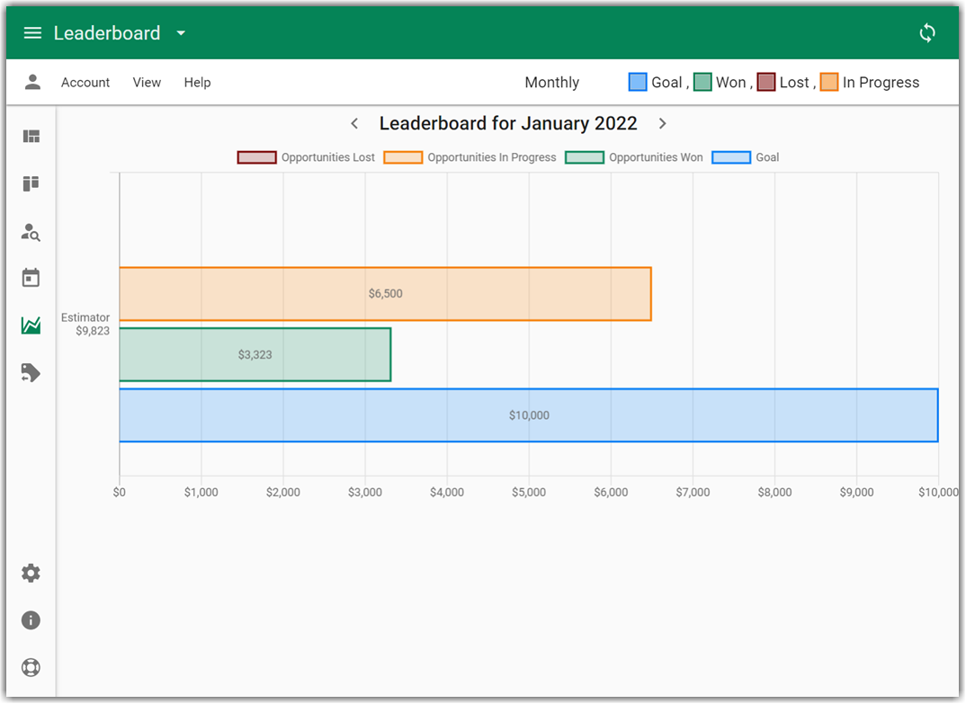
Task: Click the user account person icon
Action: [32, 82]
